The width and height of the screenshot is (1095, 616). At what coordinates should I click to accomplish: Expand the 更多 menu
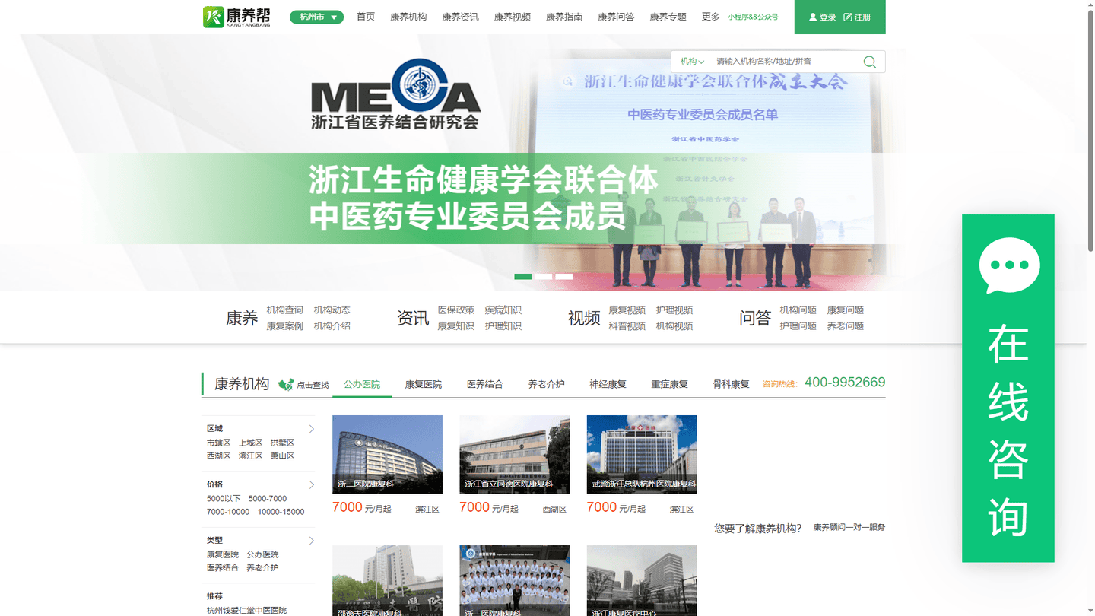(710, 17)
